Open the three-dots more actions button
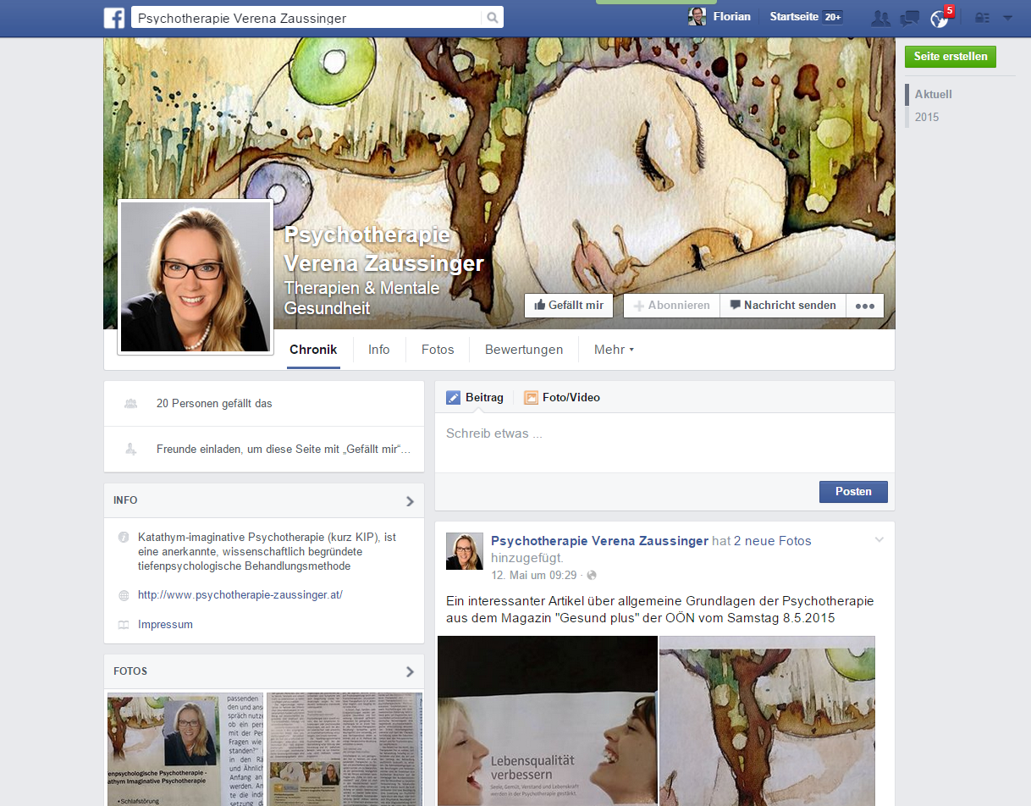Viewport: 1031px width, 806px height. [x=864, y=306]
